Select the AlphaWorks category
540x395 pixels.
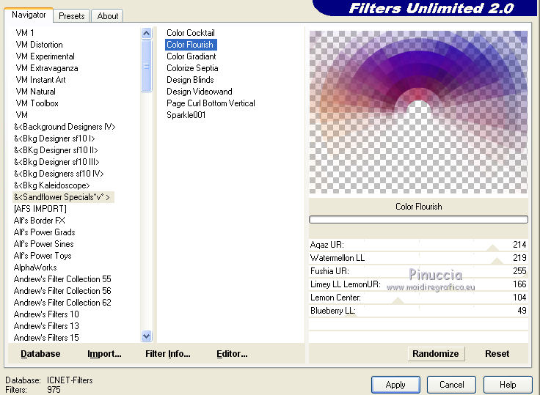(x=35, y=267)
